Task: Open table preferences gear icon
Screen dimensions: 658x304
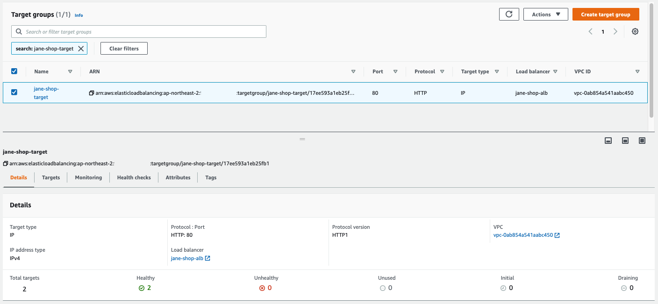Action: coord(635,32)
